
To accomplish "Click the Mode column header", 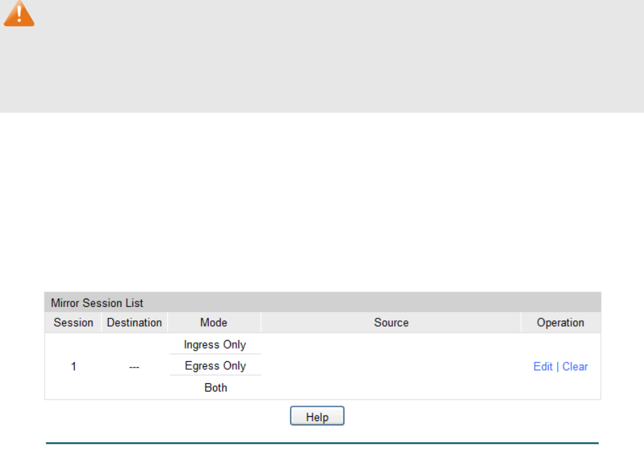I will pyautogui.click(x=214, y=323).
